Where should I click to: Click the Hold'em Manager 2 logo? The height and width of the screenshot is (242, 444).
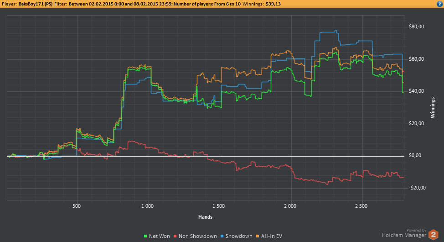(x=433, y=235)
